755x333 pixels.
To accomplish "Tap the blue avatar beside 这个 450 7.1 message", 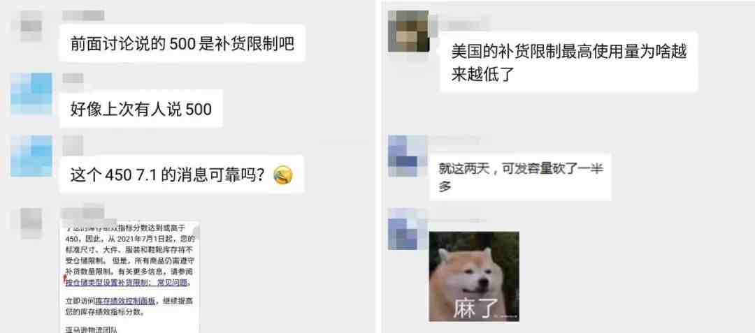I will 31,156.
